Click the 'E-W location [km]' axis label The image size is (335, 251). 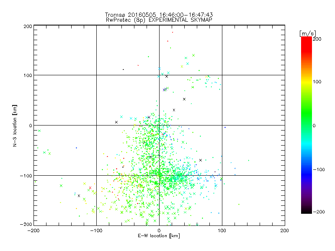pos(159,236)
